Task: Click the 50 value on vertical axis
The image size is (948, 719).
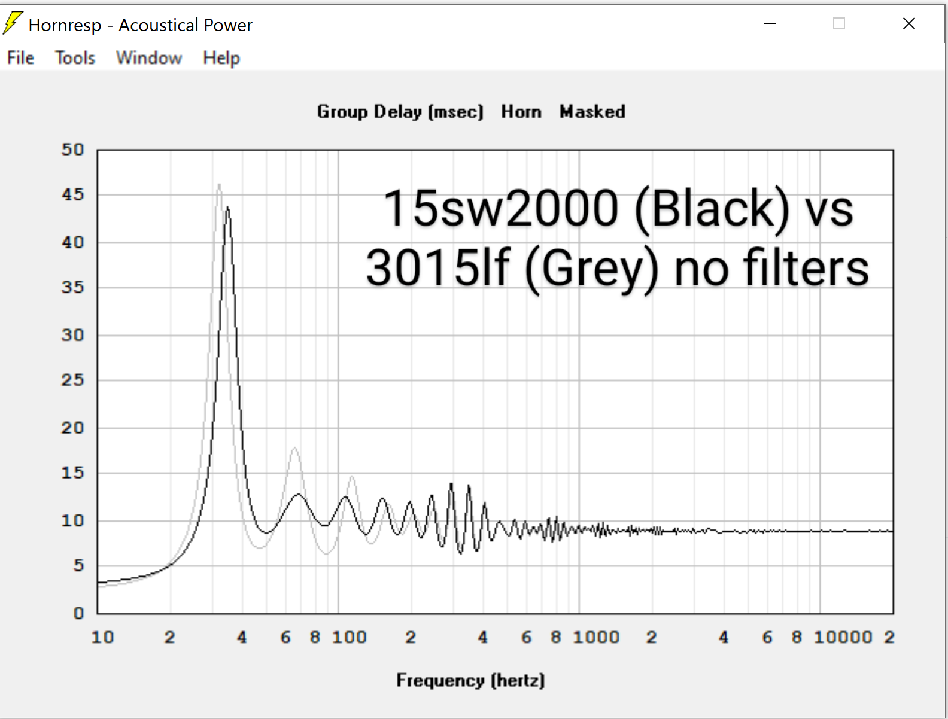Action: coord(72,150)
